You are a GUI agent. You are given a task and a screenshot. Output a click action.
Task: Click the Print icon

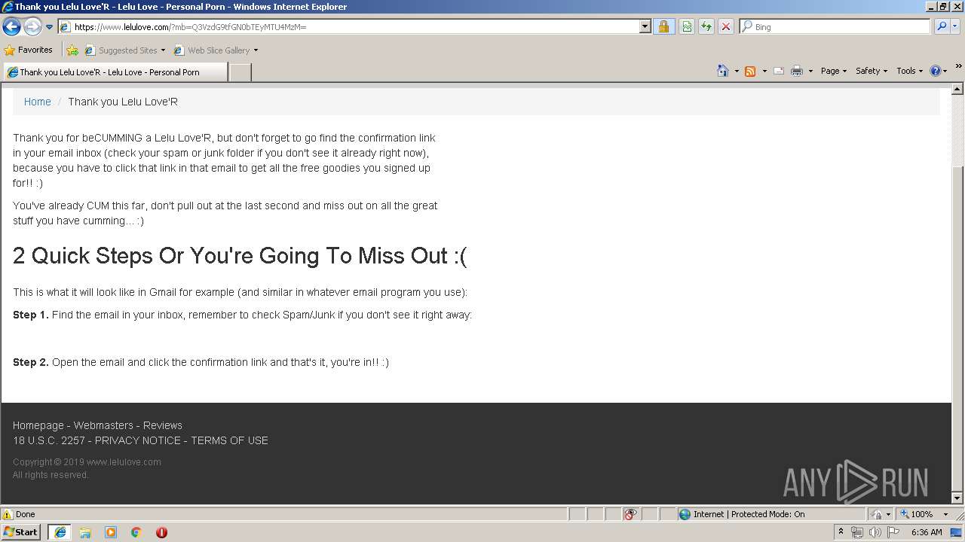click(797, 71)
